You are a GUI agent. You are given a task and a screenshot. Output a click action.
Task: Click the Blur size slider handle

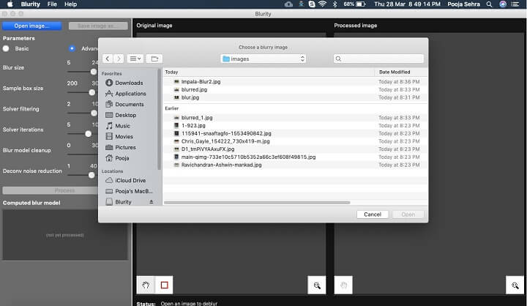[x=94, y=72]
